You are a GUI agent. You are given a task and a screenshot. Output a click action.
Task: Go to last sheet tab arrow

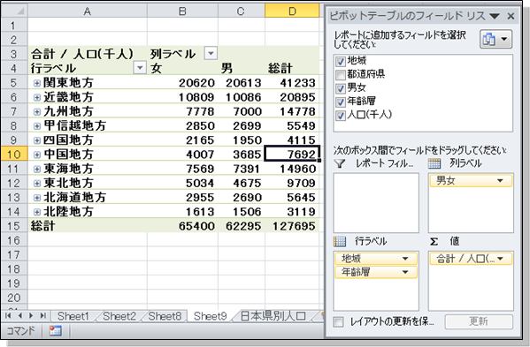pyautogui.click(x=43, y=315)
